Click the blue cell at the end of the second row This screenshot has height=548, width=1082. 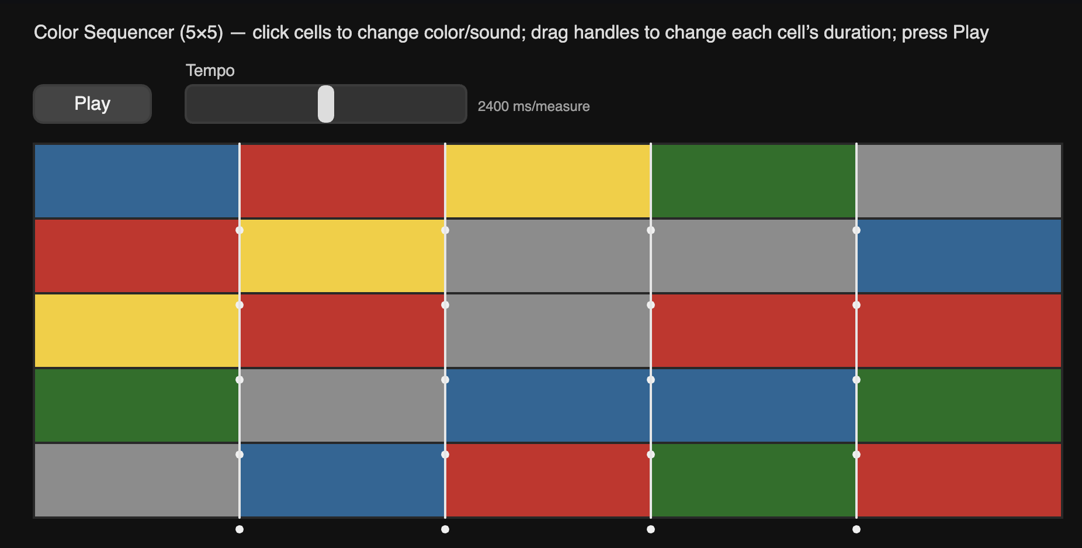click(x=959, y=256)
